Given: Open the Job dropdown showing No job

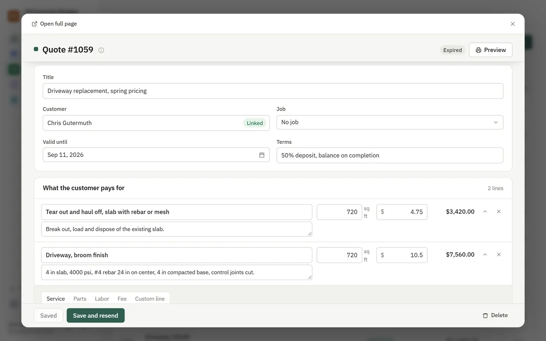Looking at the screenshot, I should (x=390, y=122).
